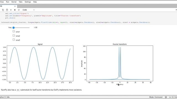
Task: Open the Code cell type dropdown
Action: point(28,10)
